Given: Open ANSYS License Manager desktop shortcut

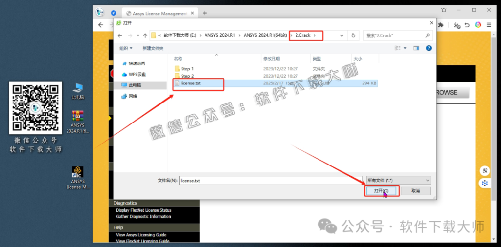Looking at the screenshot, I should pos(78,178).
